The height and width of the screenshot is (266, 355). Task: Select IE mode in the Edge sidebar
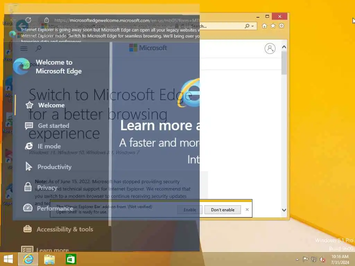coord(43,146)
